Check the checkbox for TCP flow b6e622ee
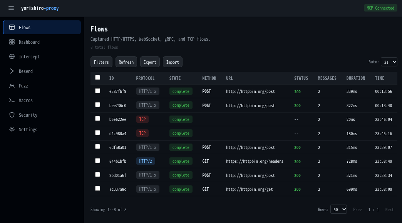Screen dimensions: 402x223 (x=97, y=118)
